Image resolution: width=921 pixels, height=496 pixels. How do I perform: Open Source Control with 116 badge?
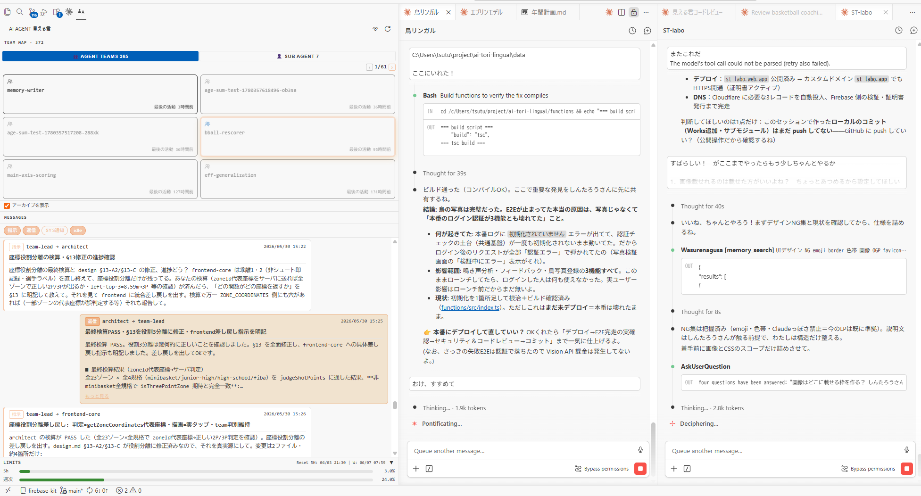click(32, 12)
